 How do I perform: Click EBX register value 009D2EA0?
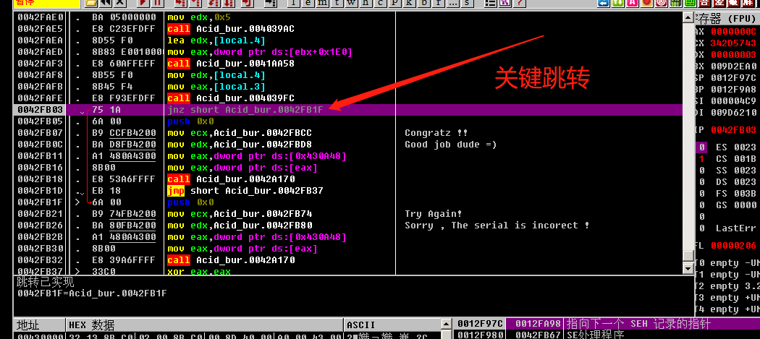733,66
